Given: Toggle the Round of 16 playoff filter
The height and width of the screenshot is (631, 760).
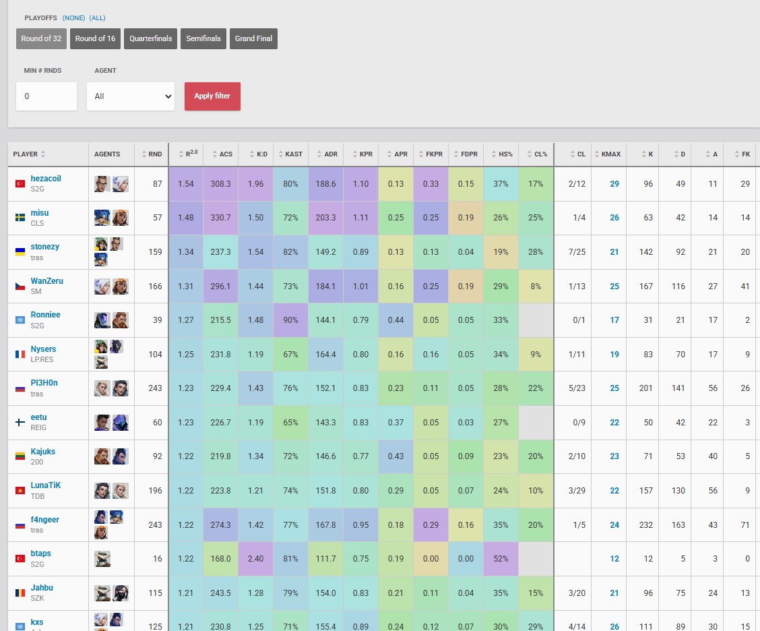Looking at the screenshot, I should pos(95,38).
